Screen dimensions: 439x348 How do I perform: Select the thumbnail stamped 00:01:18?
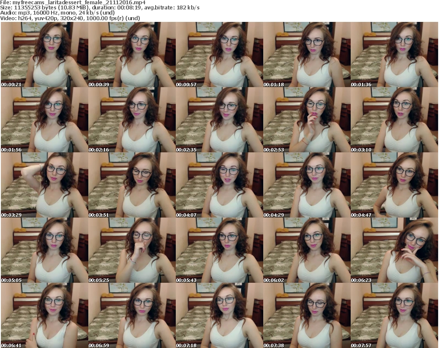click(x=307, y=54)
